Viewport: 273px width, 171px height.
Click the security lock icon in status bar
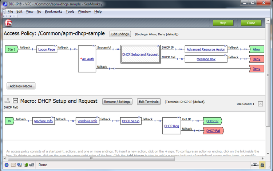(262, 165)
